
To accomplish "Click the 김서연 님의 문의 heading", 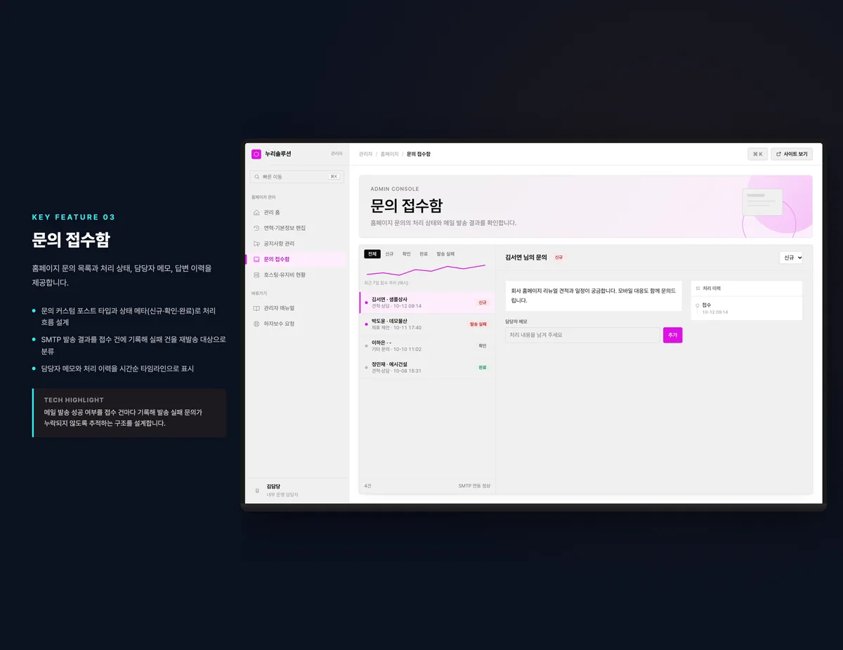I will (525, 258).
